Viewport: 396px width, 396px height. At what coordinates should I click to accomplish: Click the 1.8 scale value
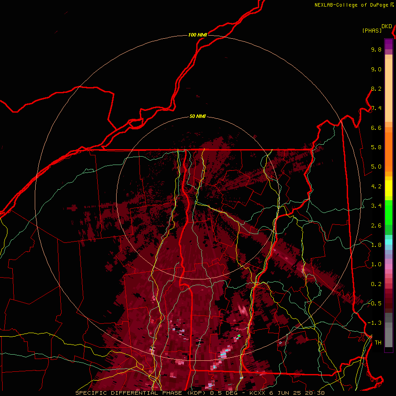point(376,245)
